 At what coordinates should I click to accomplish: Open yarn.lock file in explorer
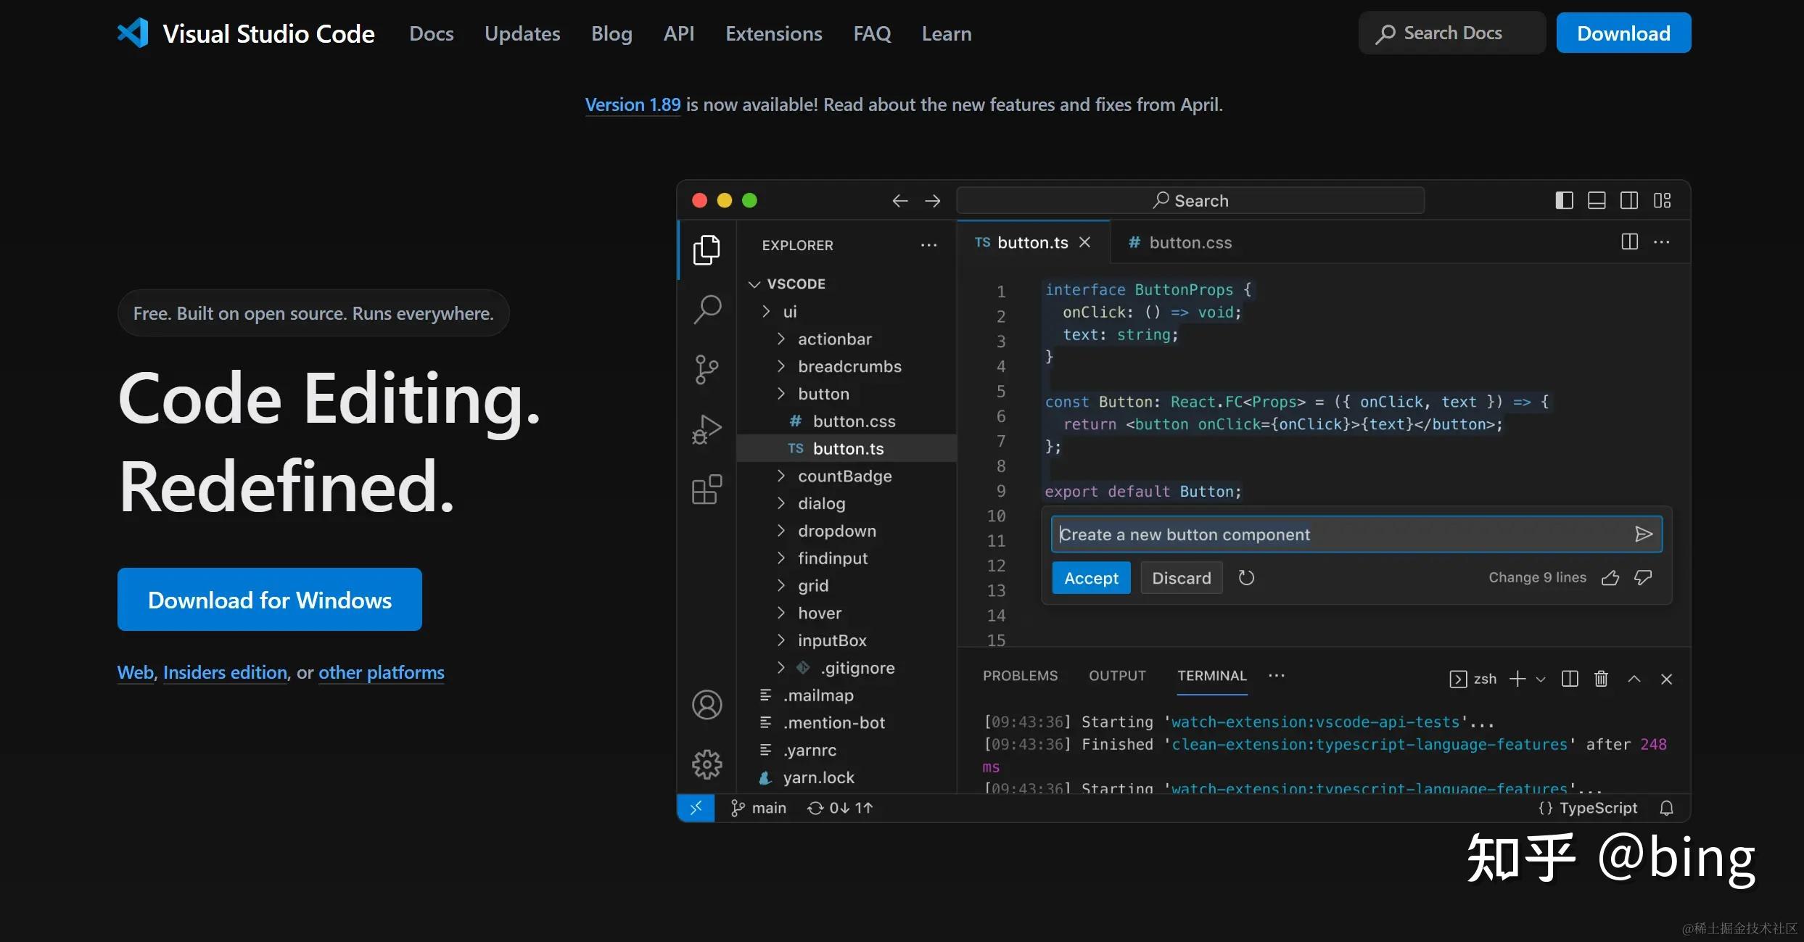click(847, 777)
